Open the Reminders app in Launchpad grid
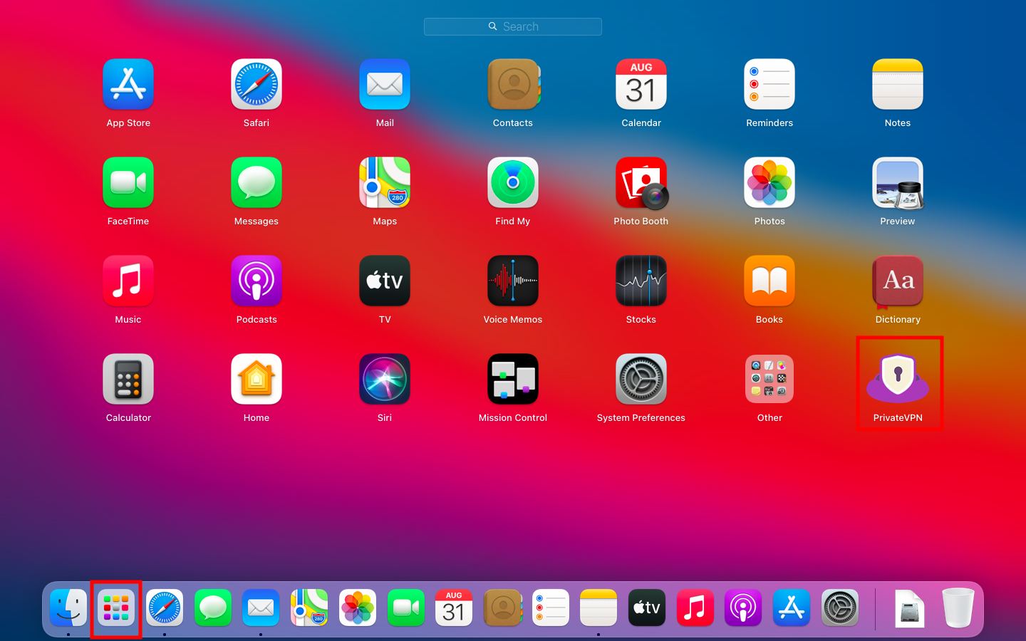The height and width of the screenshot is (641, 1026). tap(769, 84)
